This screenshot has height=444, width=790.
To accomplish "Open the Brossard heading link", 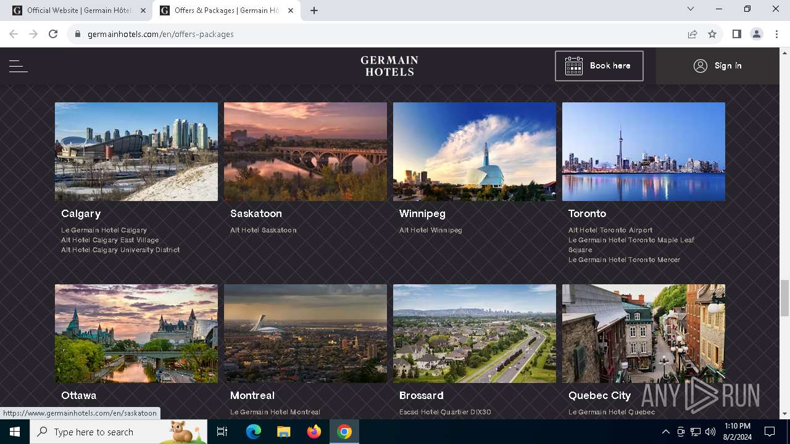I will (x=422, y=395).
